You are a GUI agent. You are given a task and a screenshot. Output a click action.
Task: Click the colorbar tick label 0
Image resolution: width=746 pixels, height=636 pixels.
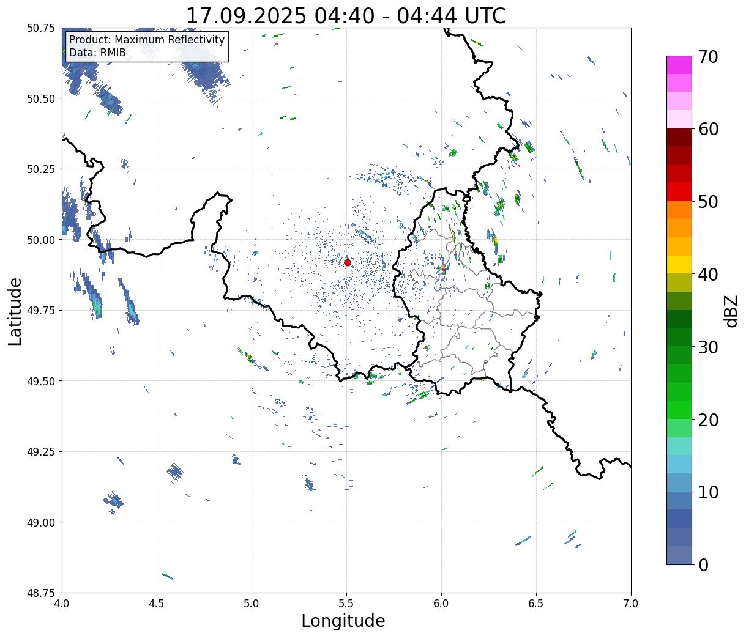click(703, 565)
